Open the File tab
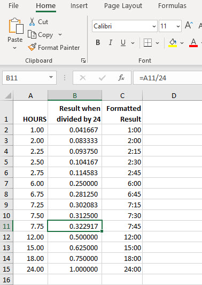This screenshot has height=285, width=202. (13, 6)
